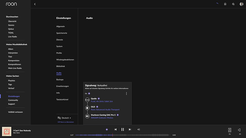
Task: Pause playback
Action: (x=123, y=129)
